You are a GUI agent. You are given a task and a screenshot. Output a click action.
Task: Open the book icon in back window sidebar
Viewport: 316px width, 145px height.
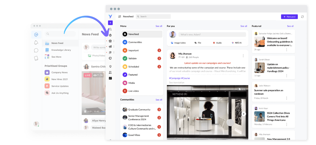36,58
